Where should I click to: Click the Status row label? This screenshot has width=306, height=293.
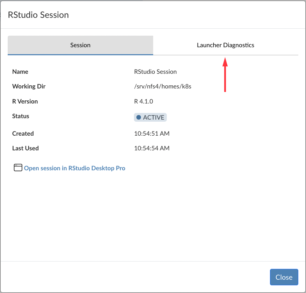[20, 116]
